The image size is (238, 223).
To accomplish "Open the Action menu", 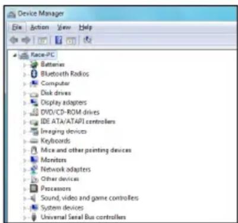I will [x=39, y=27].
